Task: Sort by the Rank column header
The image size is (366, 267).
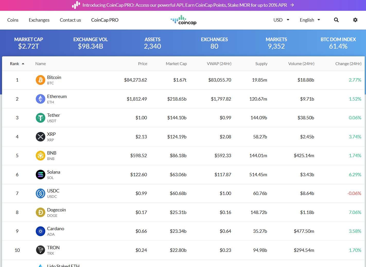Action: pyautogui.click(x=14, y=64)
